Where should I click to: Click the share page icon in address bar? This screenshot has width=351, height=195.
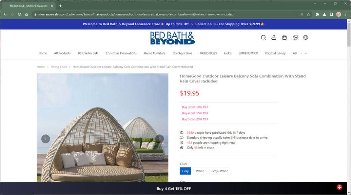point(301,14)
